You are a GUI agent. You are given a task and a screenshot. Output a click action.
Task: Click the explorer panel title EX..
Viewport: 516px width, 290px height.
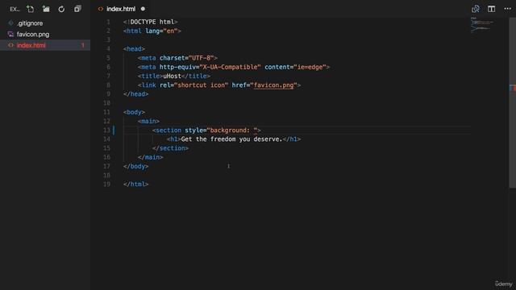click(15, 9)
